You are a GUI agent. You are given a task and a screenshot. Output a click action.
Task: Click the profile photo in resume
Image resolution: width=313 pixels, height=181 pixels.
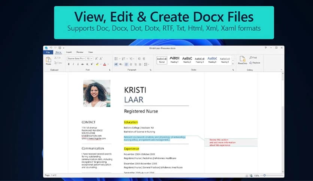[97, 93]
